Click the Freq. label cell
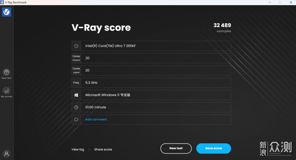Viewport: 296px width, 160px height. (x=76, y=82)
